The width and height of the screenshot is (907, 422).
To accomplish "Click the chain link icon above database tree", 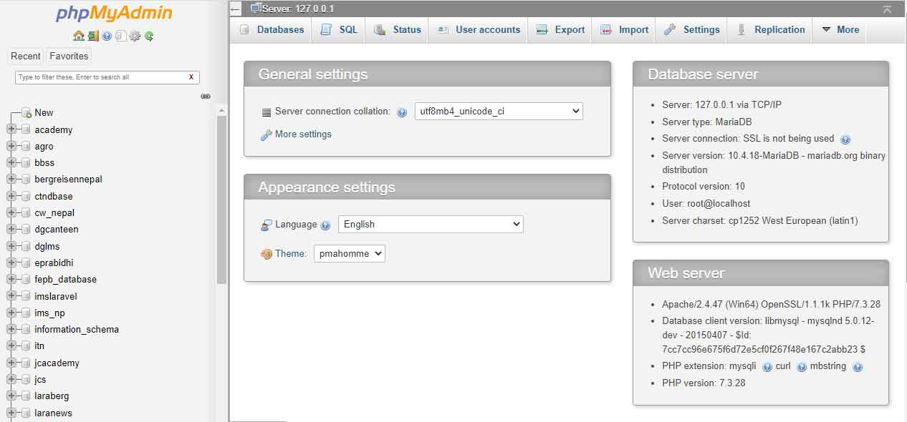I will (x=206, y=96).
